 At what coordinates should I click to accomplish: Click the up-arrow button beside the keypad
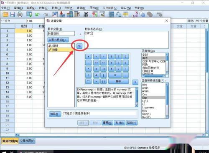pyautogui.click(x=135, y=82)
